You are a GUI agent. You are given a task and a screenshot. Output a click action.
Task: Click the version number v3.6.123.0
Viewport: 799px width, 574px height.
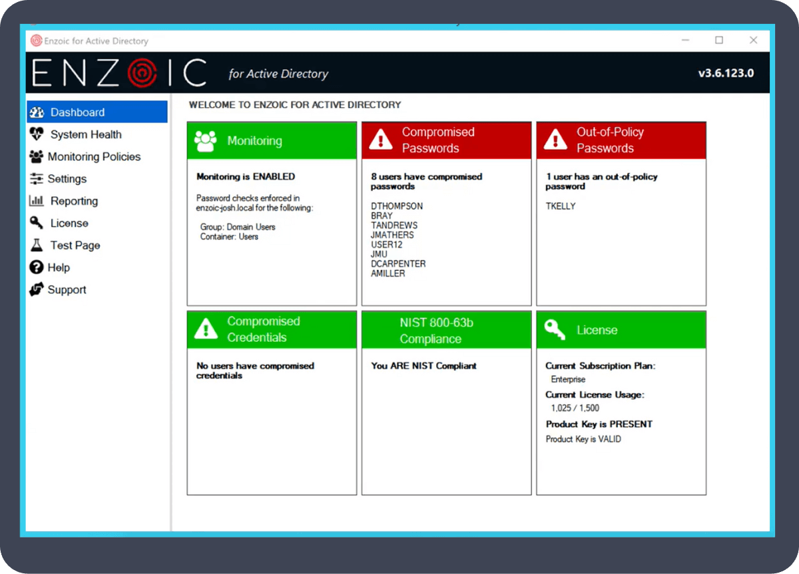(726, 73)
